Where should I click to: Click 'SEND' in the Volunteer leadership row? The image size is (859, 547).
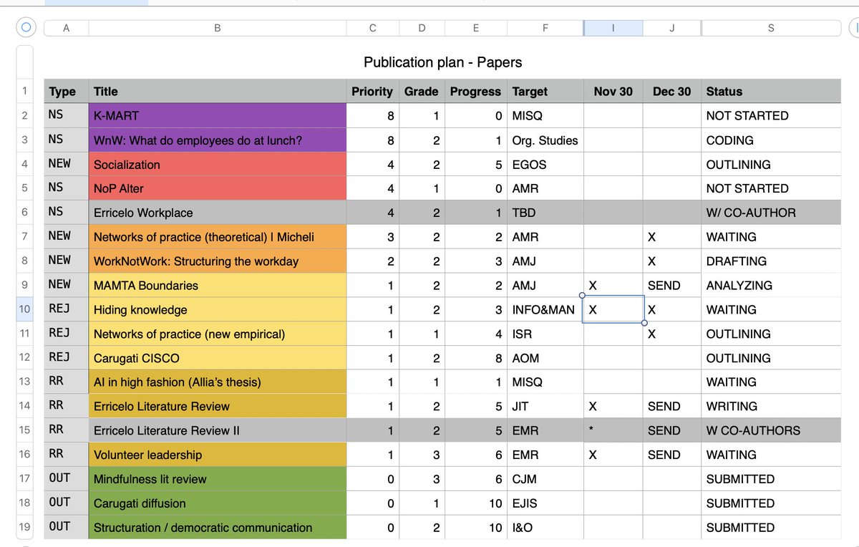click(664, 455)
